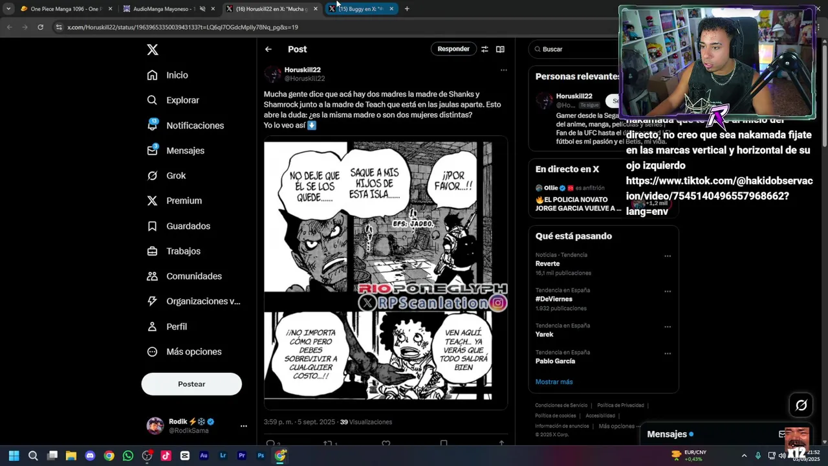Open Discord from the taskbar

click(x=90, y=456)
